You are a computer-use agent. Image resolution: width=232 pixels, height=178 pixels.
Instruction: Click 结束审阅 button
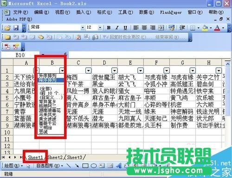click(x=170, y=37)
